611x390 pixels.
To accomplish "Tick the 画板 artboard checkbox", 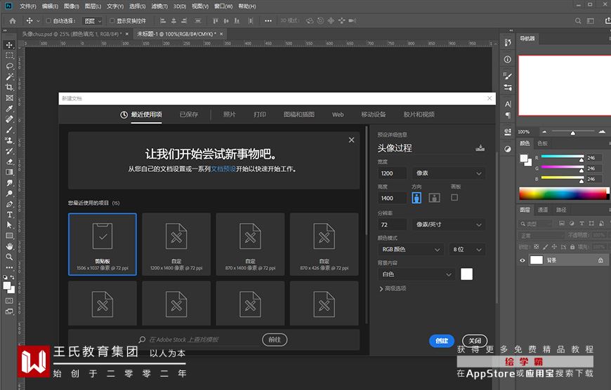I will tap(454, 198).
